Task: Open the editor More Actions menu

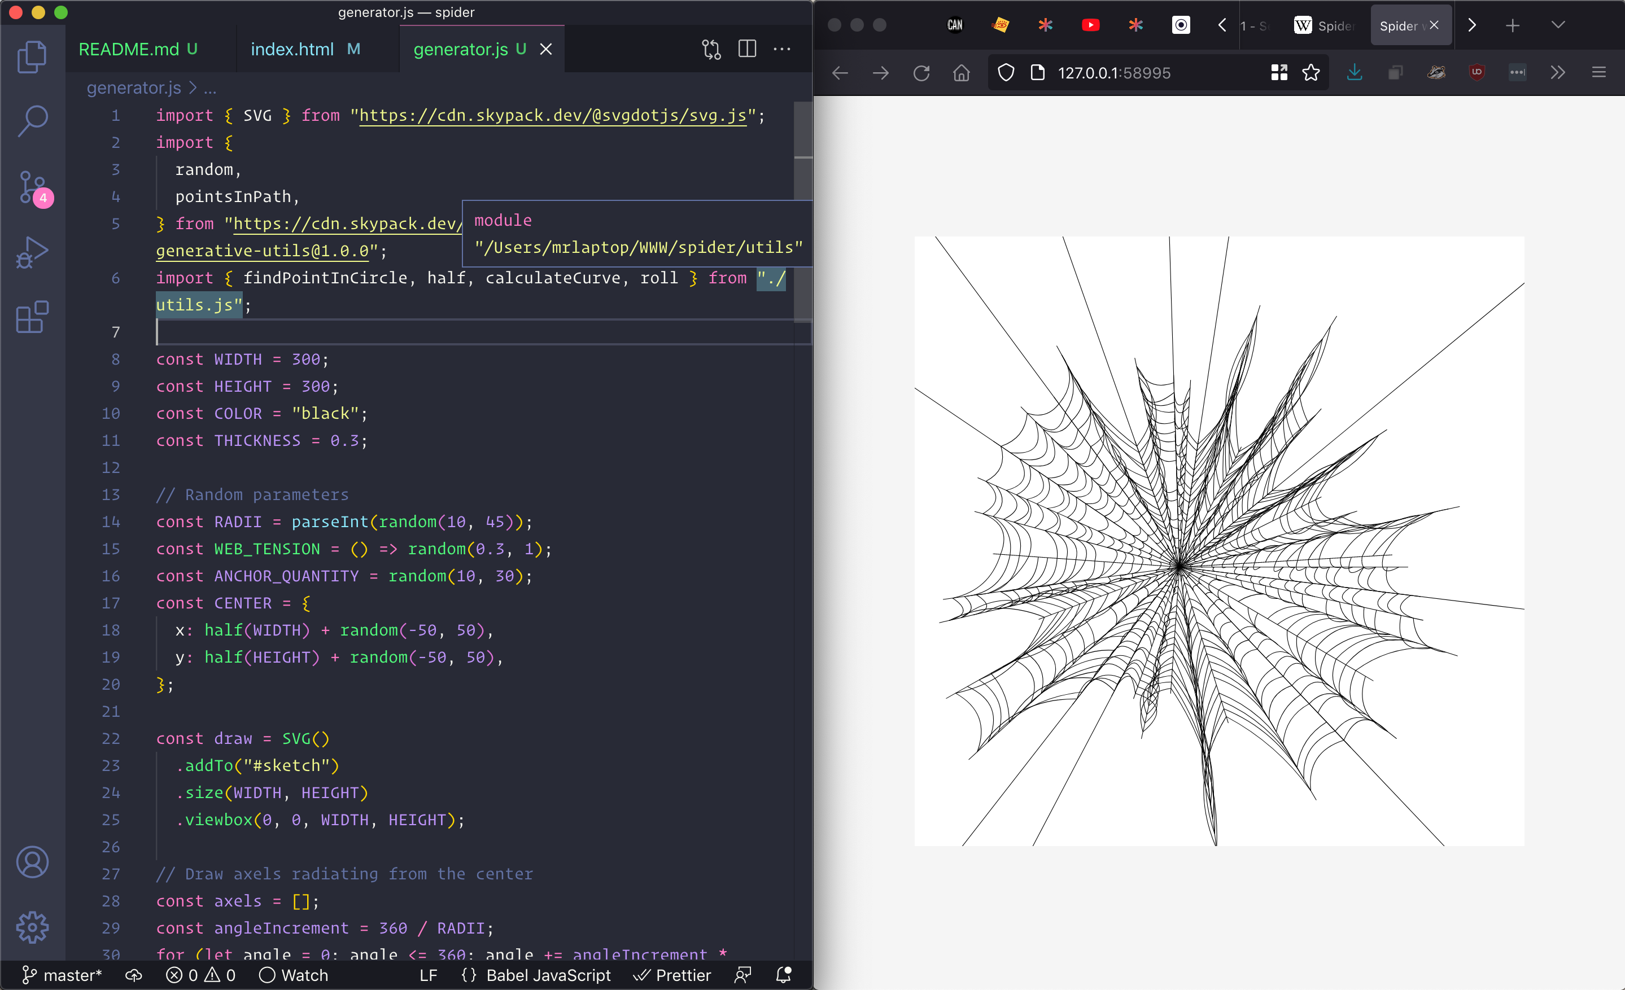Action: click(781, 49)
